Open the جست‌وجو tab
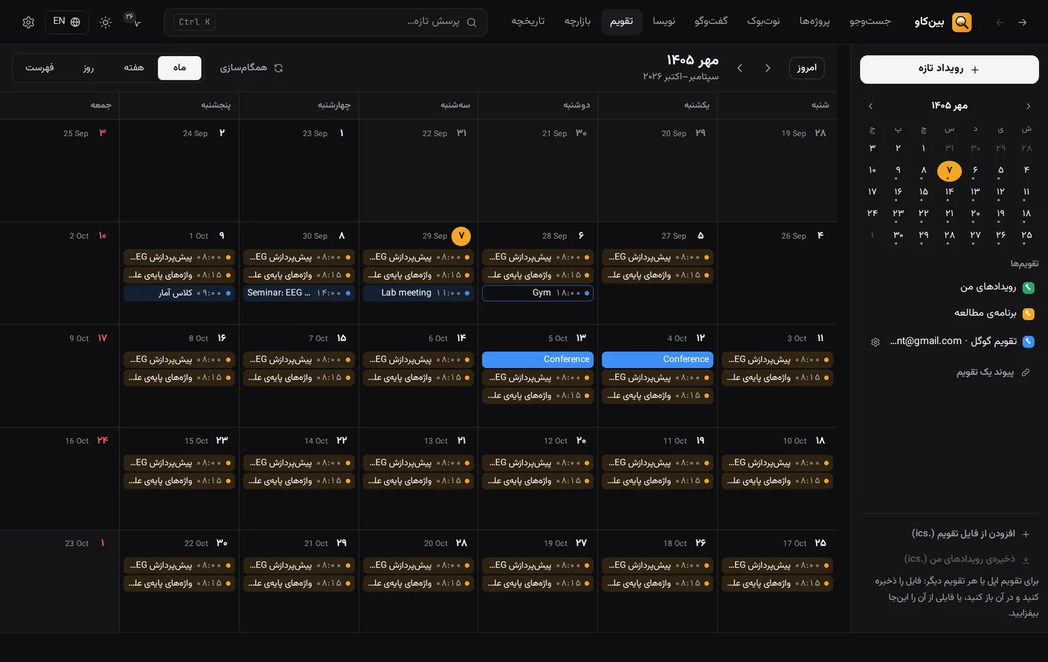The width and height of the screenshot is (1048, 662). tap(870, 21)
